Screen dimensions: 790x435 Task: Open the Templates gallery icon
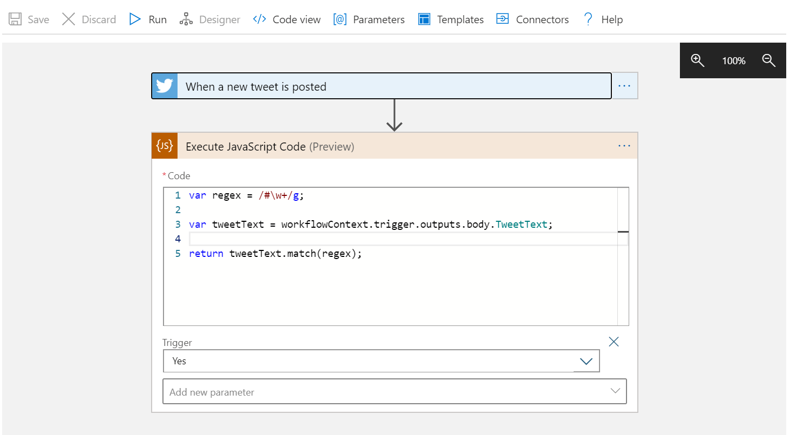tap(424, 19)
